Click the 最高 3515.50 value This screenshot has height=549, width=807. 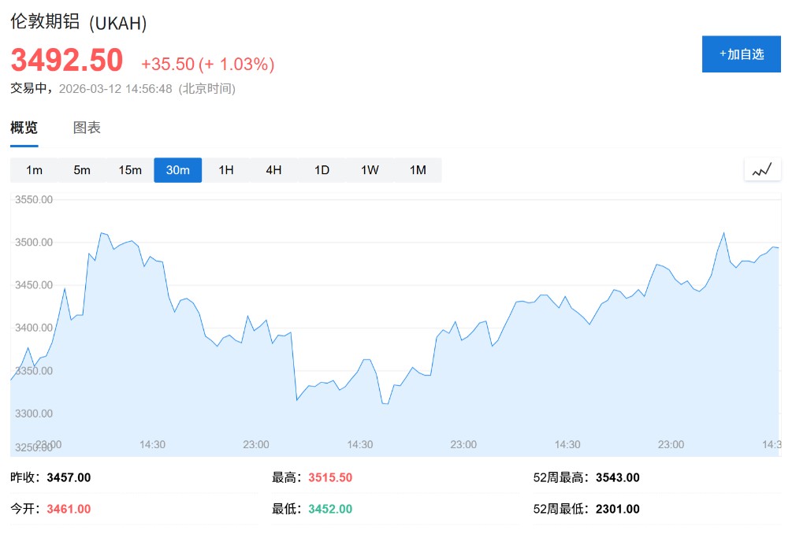[329, 477]
